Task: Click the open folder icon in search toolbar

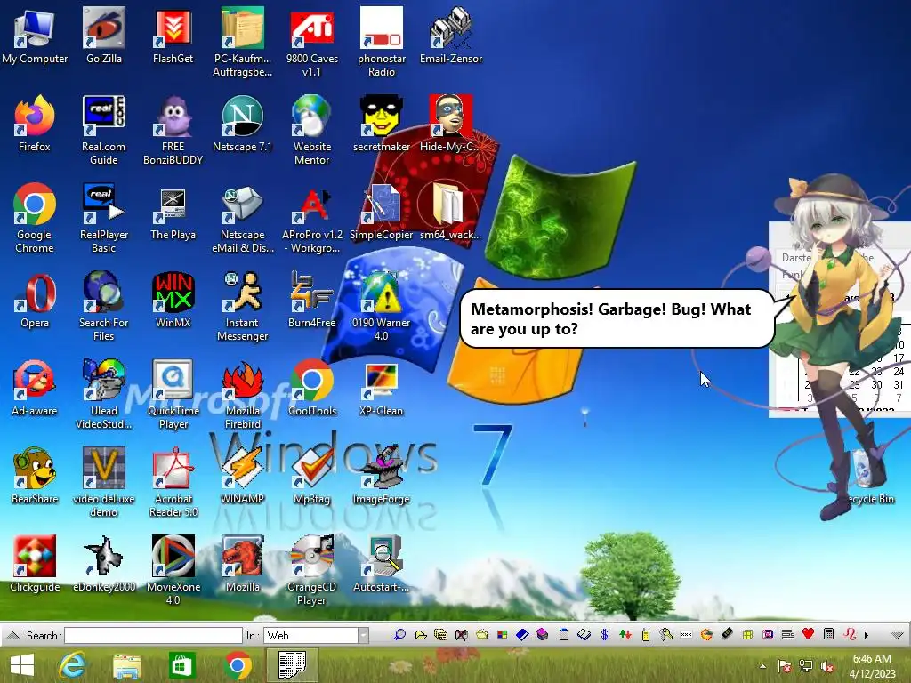Action: pos(421,635)
